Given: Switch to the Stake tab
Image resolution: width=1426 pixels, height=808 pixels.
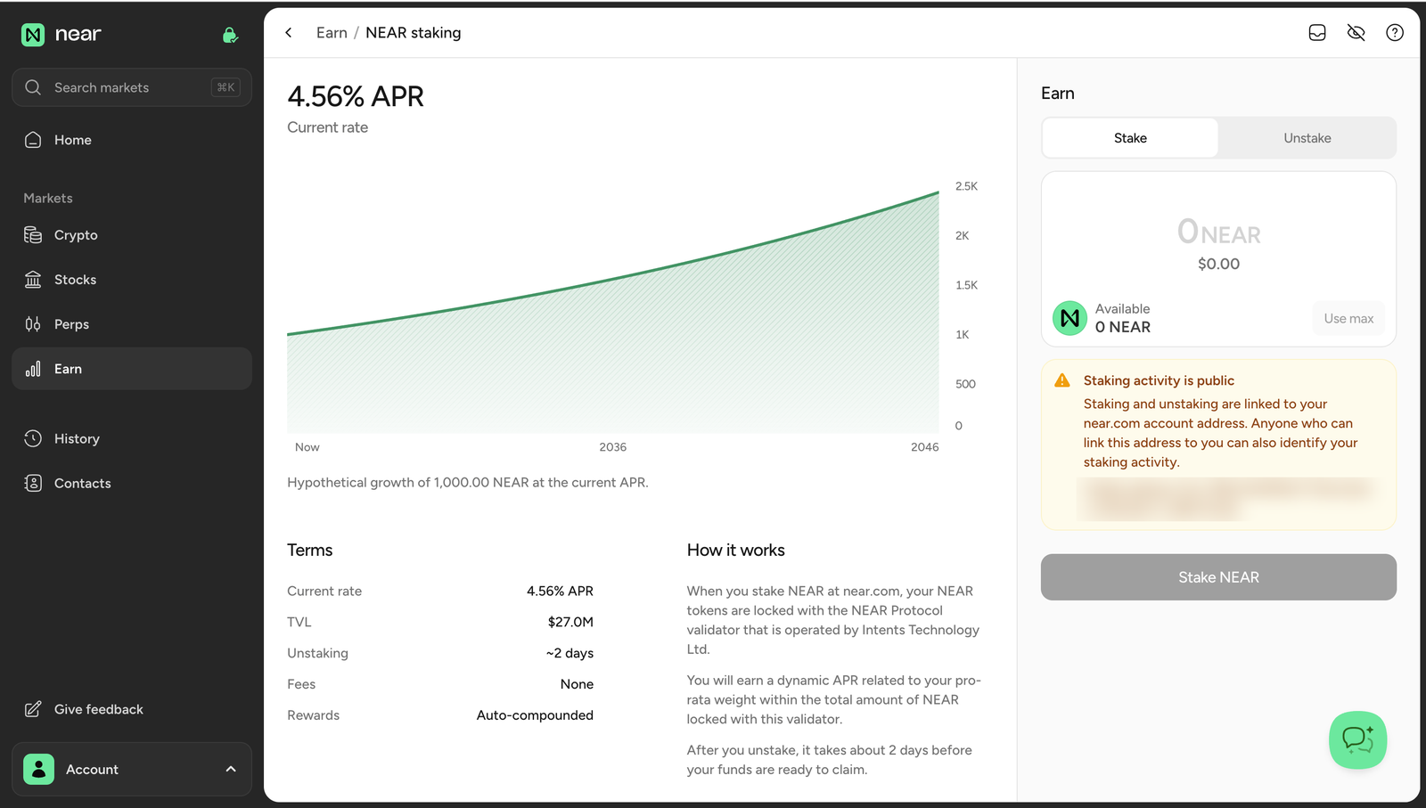Looking at the screenshot, I should click(x=1130, y=138).
